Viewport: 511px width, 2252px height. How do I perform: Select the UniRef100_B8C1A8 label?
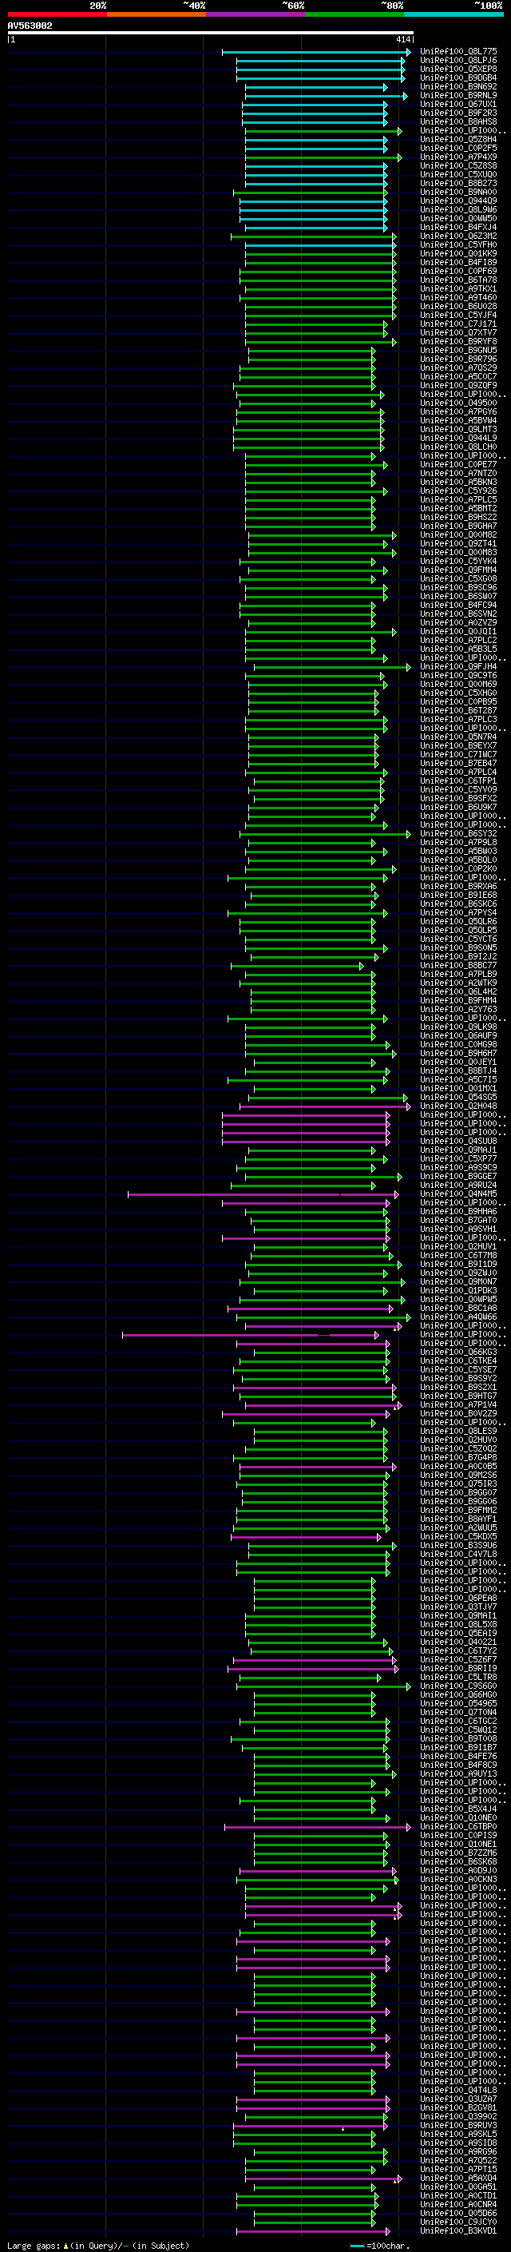[458, 1308]
